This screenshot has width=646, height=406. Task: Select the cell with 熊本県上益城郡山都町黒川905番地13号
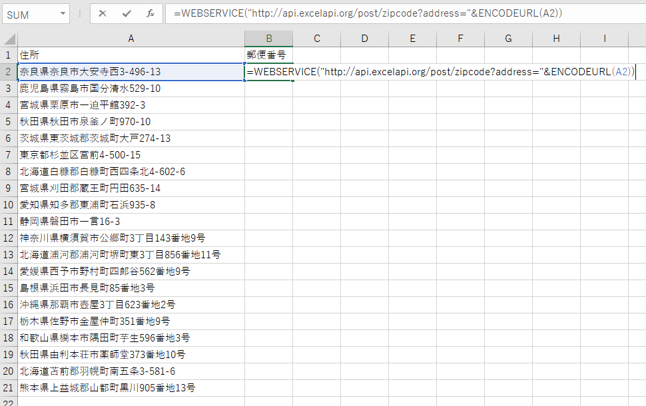point(131,388)
